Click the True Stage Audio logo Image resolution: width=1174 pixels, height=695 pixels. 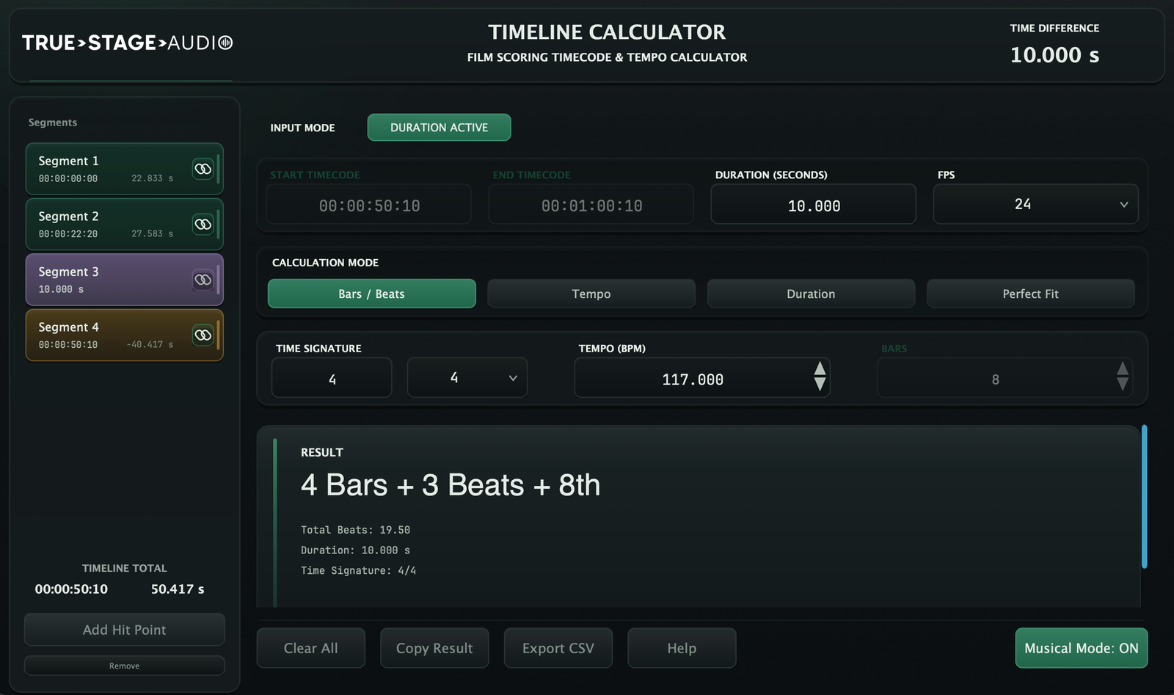click(x=128, y=43)
